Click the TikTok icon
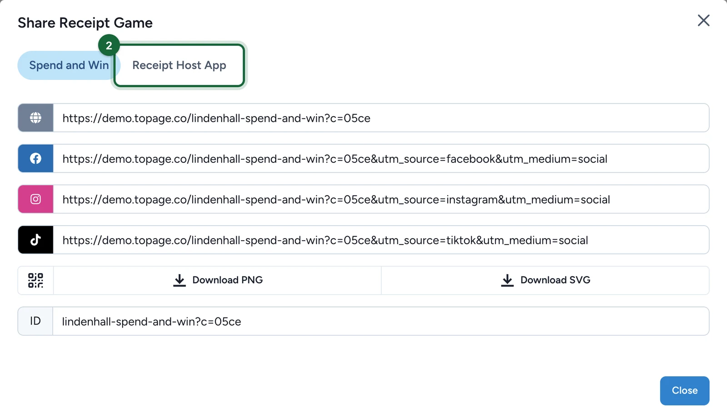 pyautogui.click(x=35, y=240)
